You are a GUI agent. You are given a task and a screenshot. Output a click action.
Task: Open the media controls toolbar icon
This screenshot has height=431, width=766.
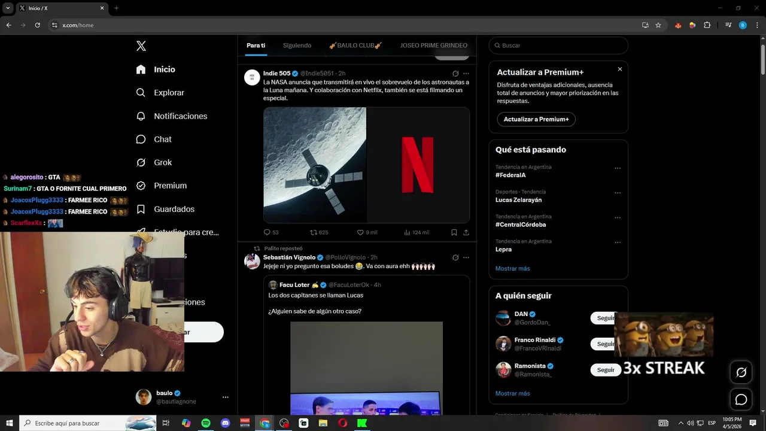tap(728, 25)
